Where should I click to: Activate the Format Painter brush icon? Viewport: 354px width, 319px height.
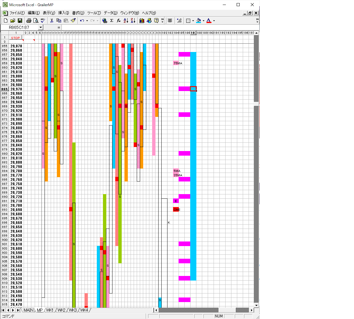pyautogui.click(x=73, y=21)
